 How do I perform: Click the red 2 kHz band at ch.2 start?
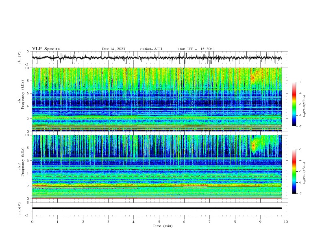click(40, 186)
